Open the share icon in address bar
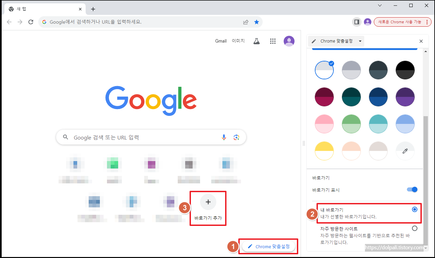The width and height of the screenshot is (435, 258). pos(246,22)
